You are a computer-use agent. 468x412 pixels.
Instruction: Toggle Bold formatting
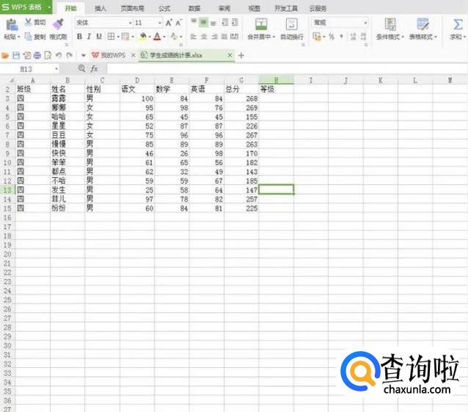(x=79, y=37)
